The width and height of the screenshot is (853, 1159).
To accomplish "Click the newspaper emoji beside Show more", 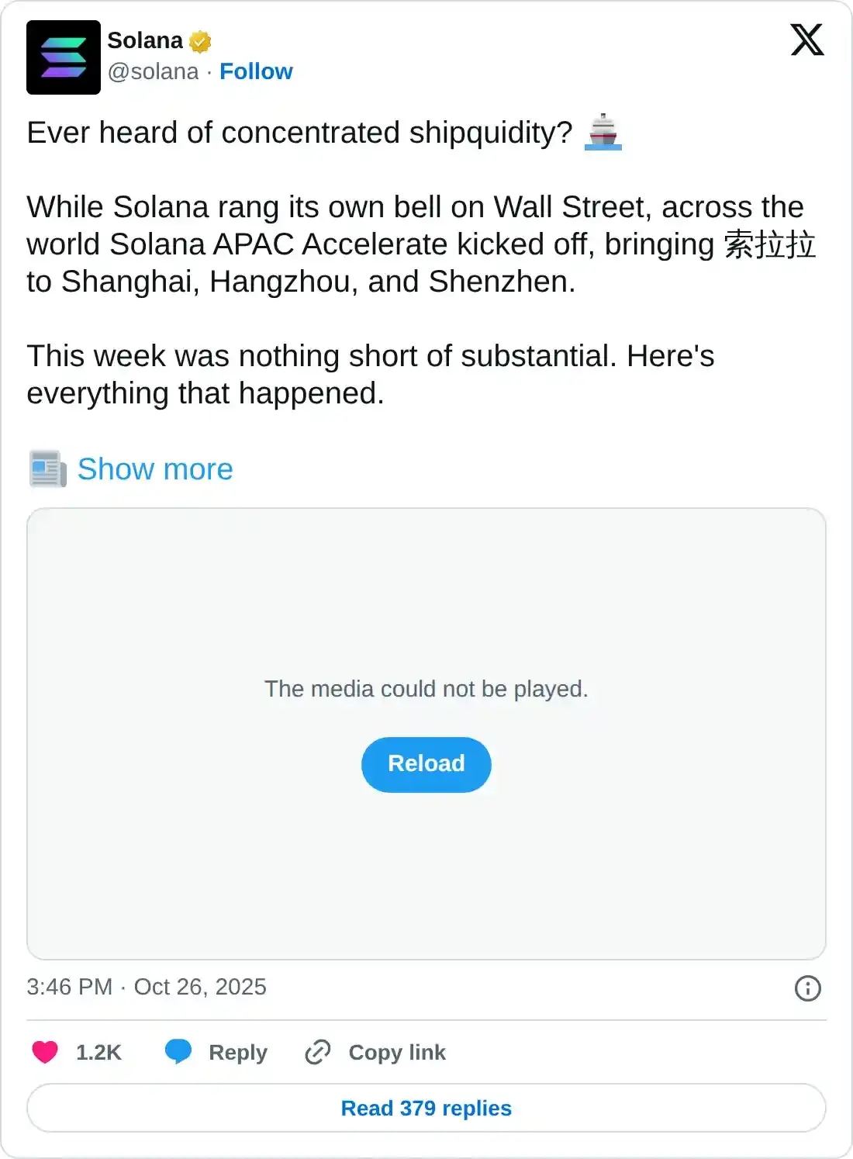I will [x=47, y=469].
